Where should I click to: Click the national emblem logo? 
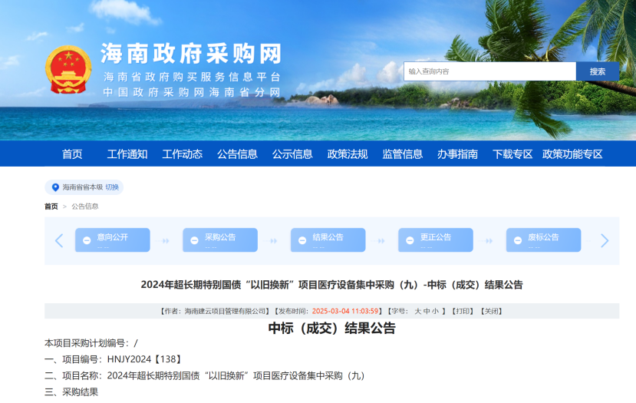[68, 69]
